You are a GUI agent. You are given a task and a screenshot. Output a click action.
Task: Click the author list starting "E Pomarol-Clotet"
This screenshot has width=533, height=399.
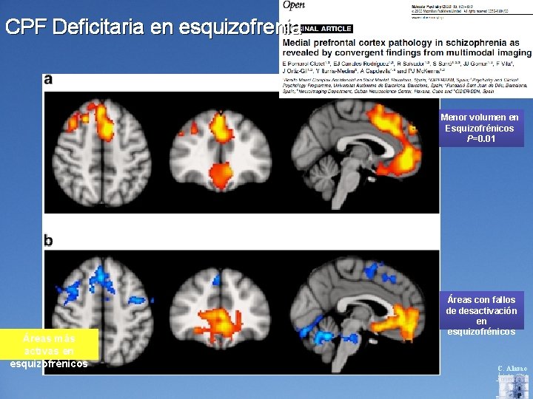coord(398,67)
